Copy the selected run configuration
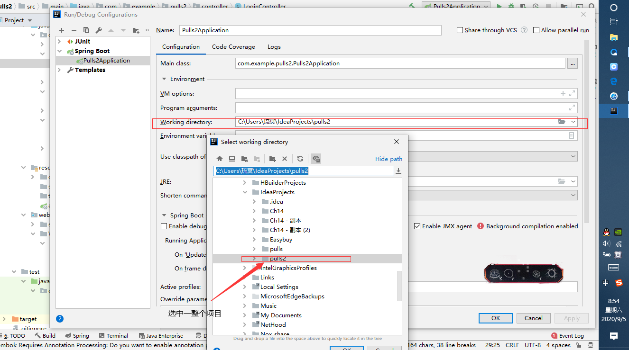Screen dimensions: 629x350 point(86,30)
